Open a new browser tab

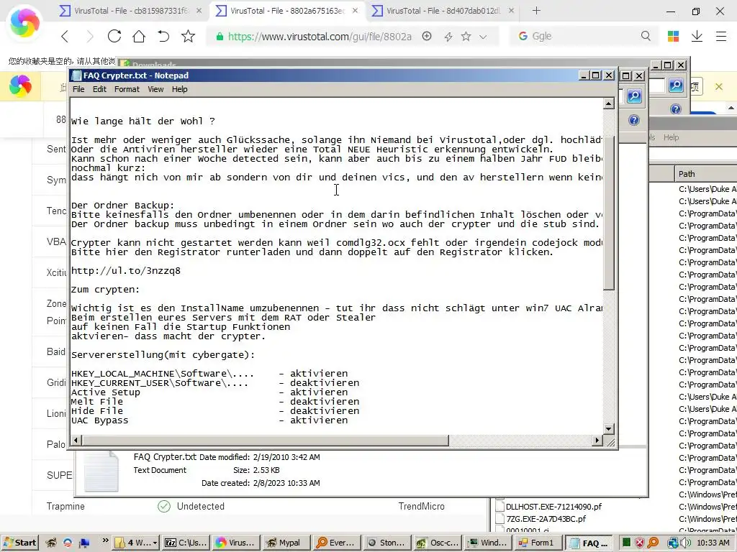(x=536, y=10)
